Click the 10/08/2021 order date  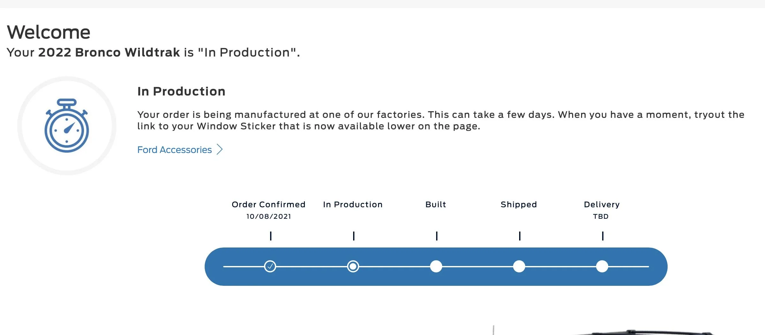(269, 216)
